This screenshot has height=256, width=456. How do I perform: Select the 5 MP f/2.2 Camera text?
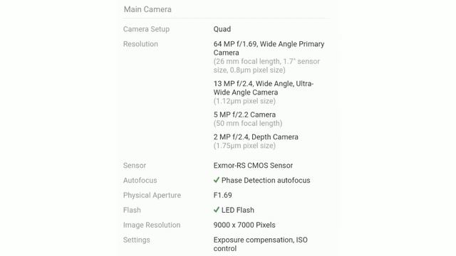coord(244,114)
